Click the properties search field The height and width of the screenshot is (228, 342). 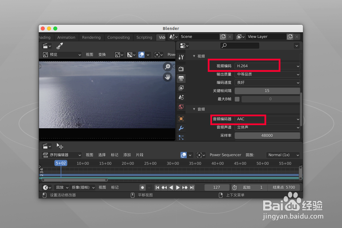(240, 46)
